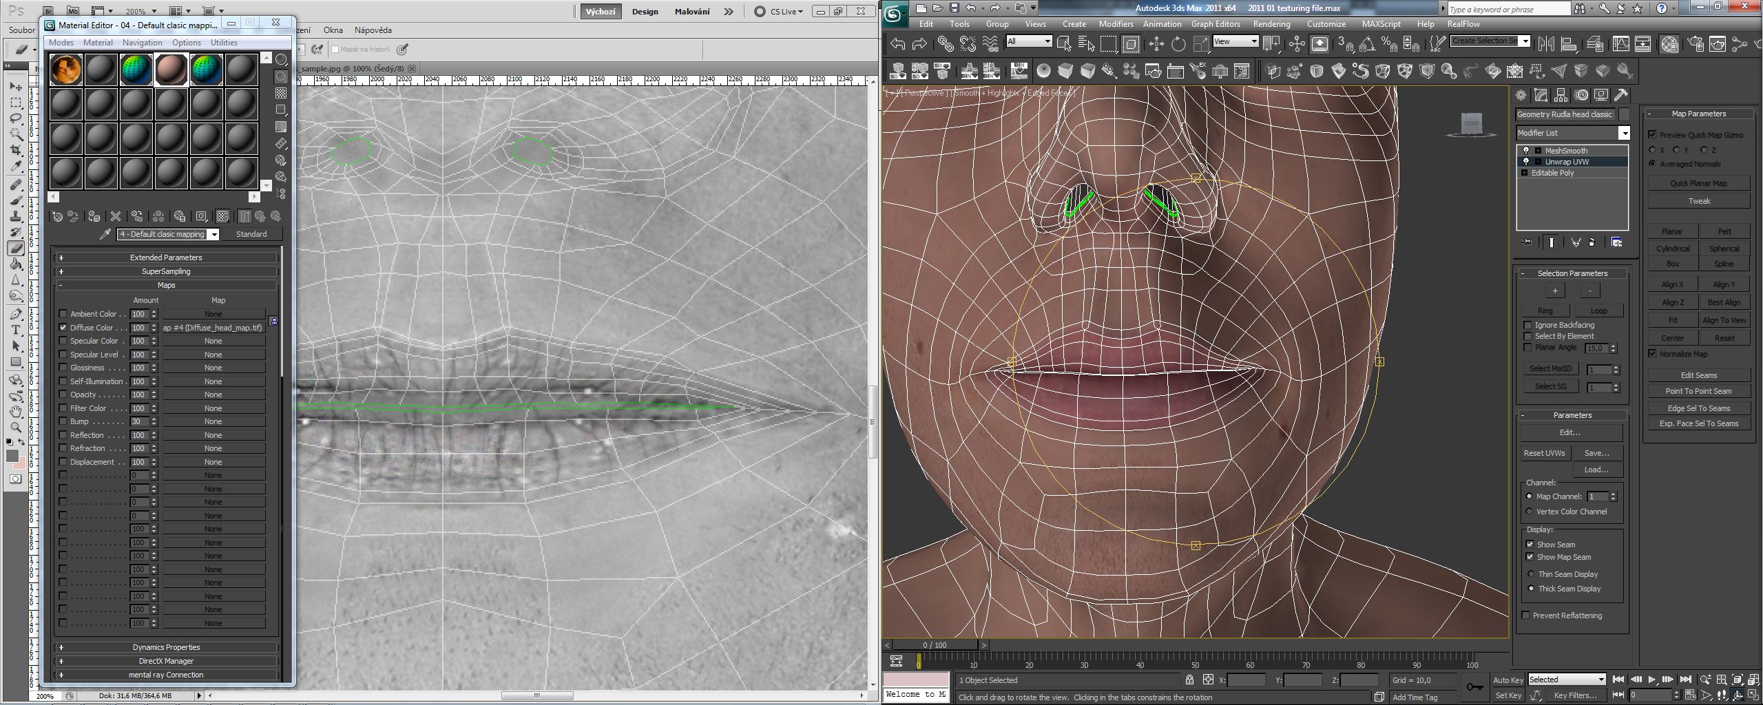The height and width of the screenshot is (705, 1763).
Task: Expand the Extended Parameters rollout
Action: [166, 257]
